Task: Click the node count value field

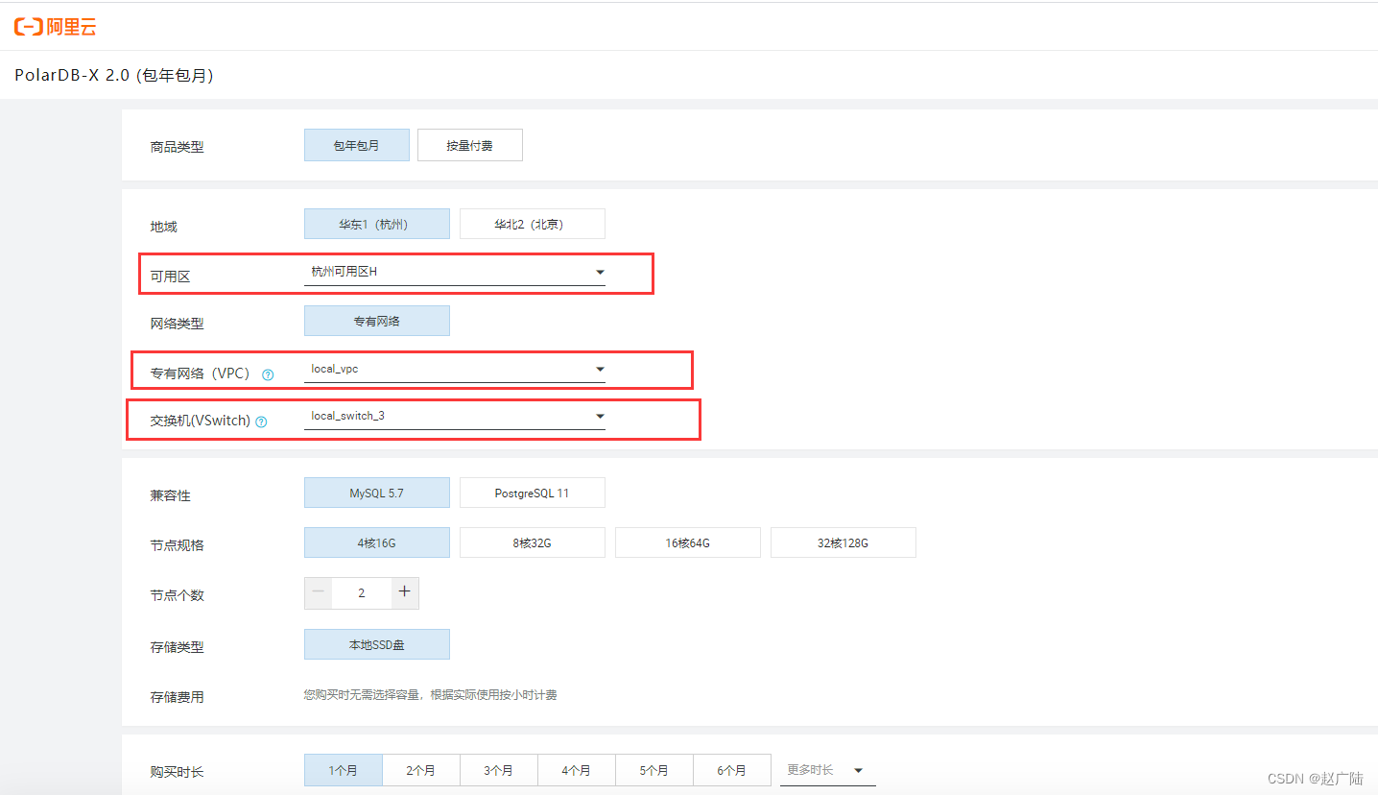Action: click(362, 593)
